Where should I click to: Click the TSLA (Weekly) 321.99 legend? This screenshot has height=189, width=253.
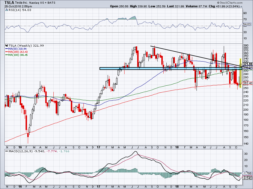(26, 45)
